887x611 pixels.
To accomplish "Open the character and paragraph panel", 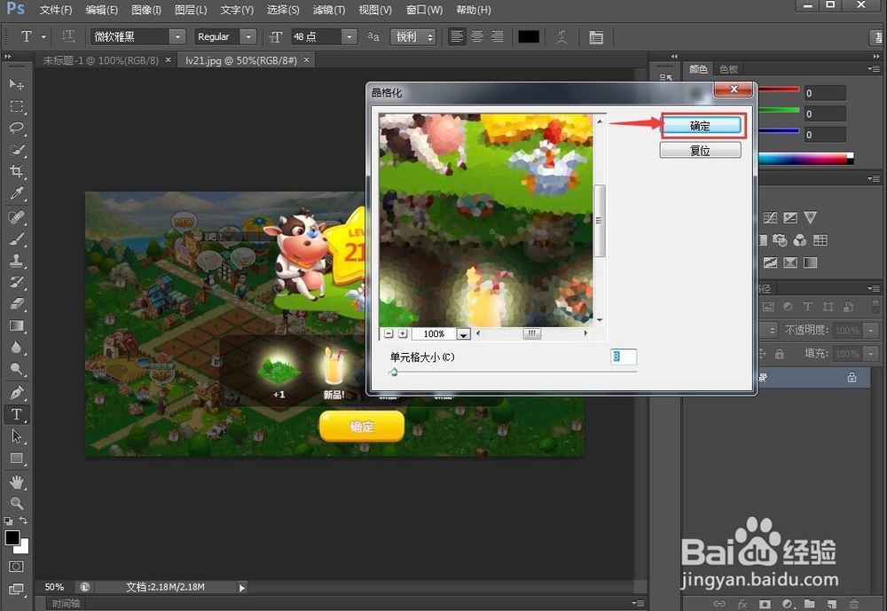I will point(596,36).
